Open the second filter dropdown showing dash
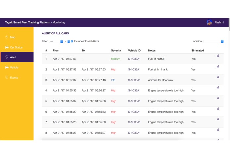 [x=67, y=41]
